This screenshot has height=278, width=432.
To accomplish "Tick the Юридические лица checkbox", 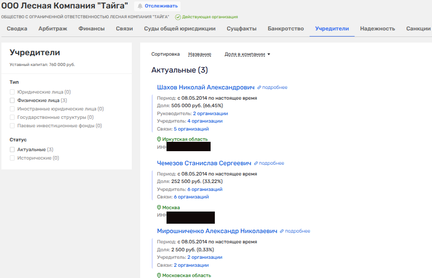I will (13, 92).
